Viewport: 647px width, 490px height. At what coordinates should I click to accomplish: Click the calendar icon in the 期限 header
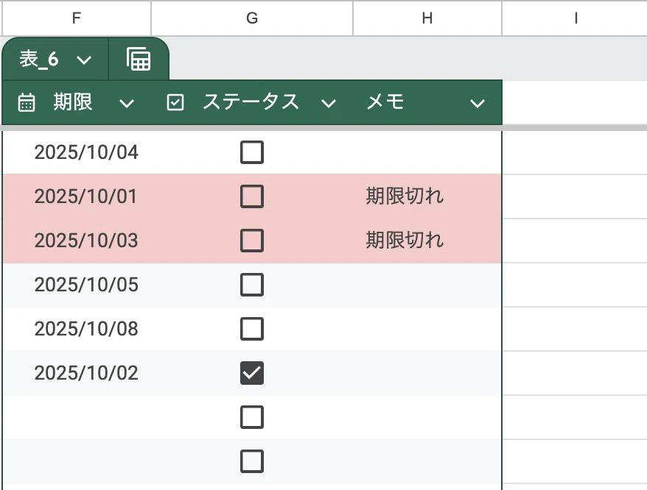coord(27,102)
